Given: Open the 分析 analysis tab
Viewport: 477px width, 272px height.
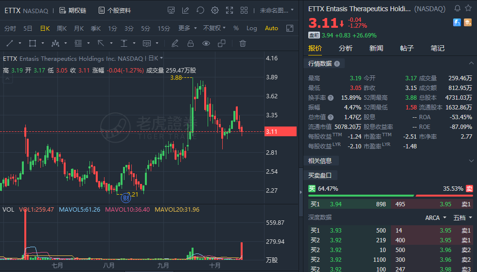Looking at the screenshot, I should [x=346, y=48].
